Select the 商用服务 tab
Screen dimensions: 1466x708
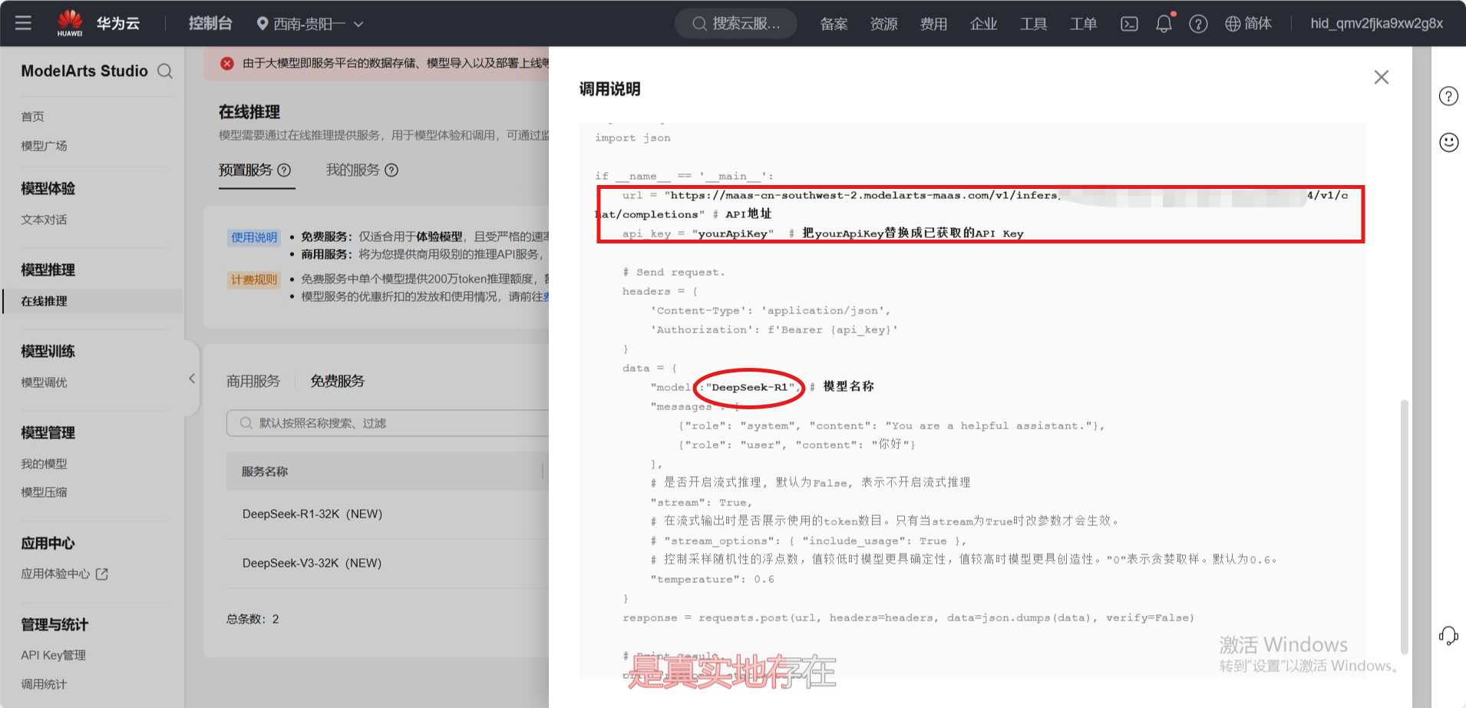point(253,381)
